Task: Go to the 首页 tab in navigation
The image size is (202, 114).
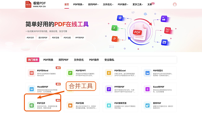Action: point(67,5)
